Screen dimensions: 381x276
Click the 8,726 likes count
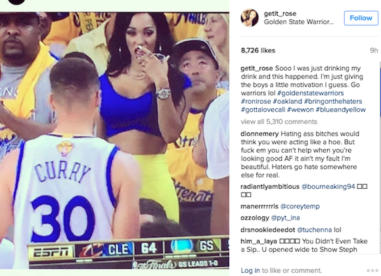(x=258, y=50)
